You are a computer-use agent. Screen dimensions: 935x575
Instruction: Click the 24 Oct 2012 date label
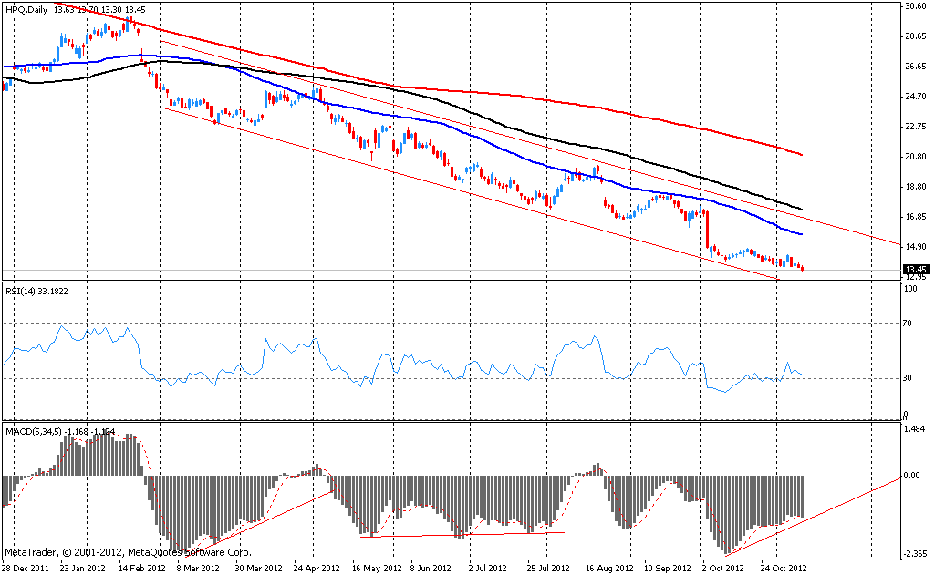pos(783,566)
